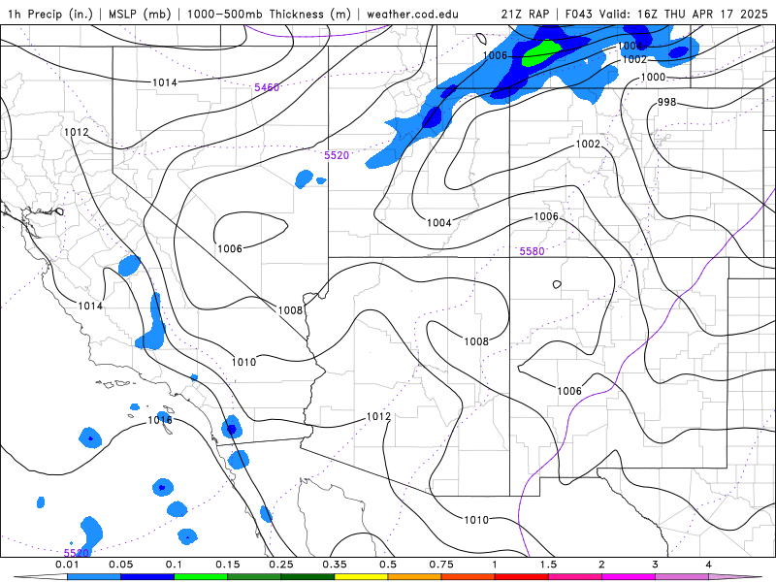Click the 5580 thickness contour label
776x582 pixels.
[x=532, y=251]
